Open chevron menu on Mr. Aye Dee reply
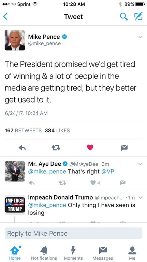 (x=141, y=164)
